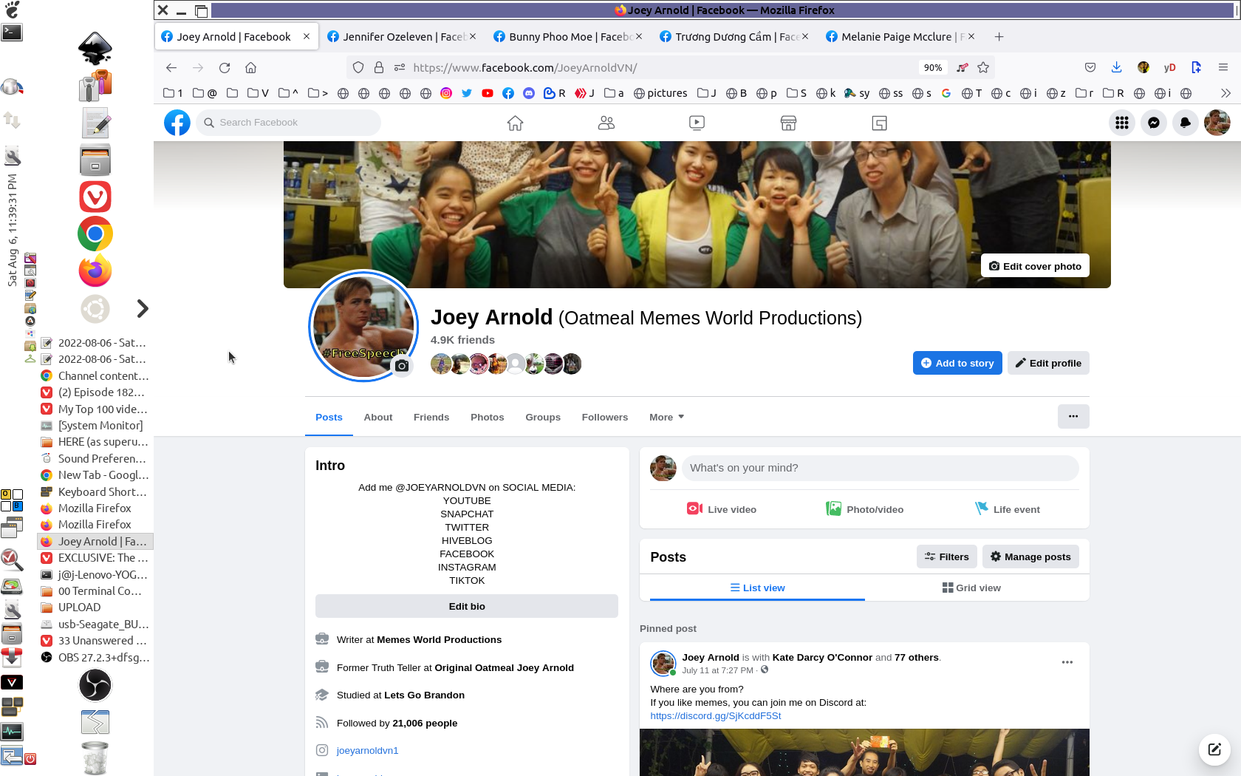Click Edit profile button

coord(1048,363)
